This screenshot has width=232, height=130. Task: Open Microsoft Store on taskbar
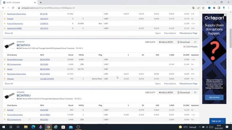point(63,127)
